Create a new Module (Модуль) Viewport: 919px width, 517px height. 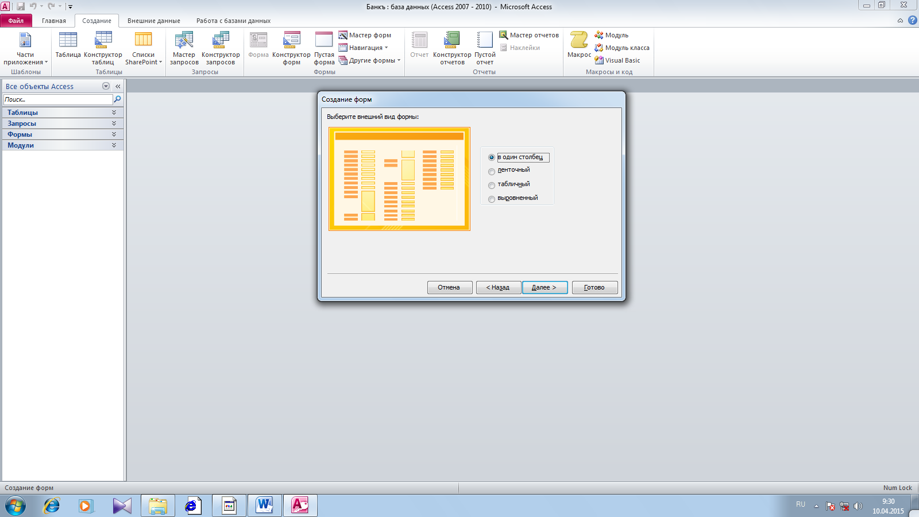[611, 35]
